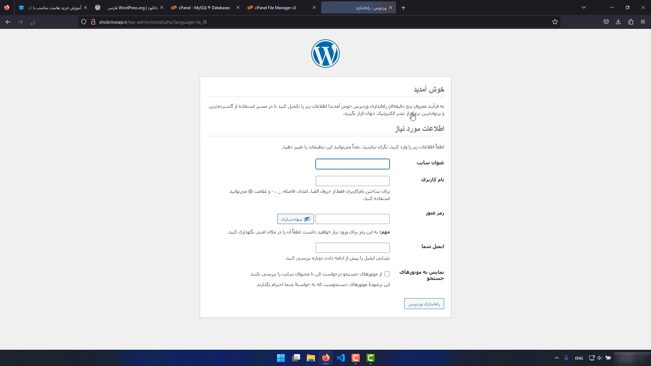Viewport: 651px width, 366px height.
Task: Open Visual Studio Code from the taskbar
Action: (x=341, y=358)
